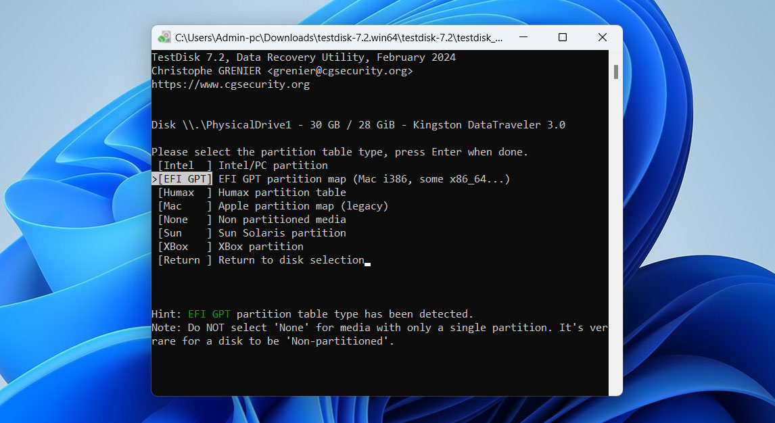The image size is (775, 423).
Task: Choose the [Humax] Humax partition table option
Action: [252, 193]
